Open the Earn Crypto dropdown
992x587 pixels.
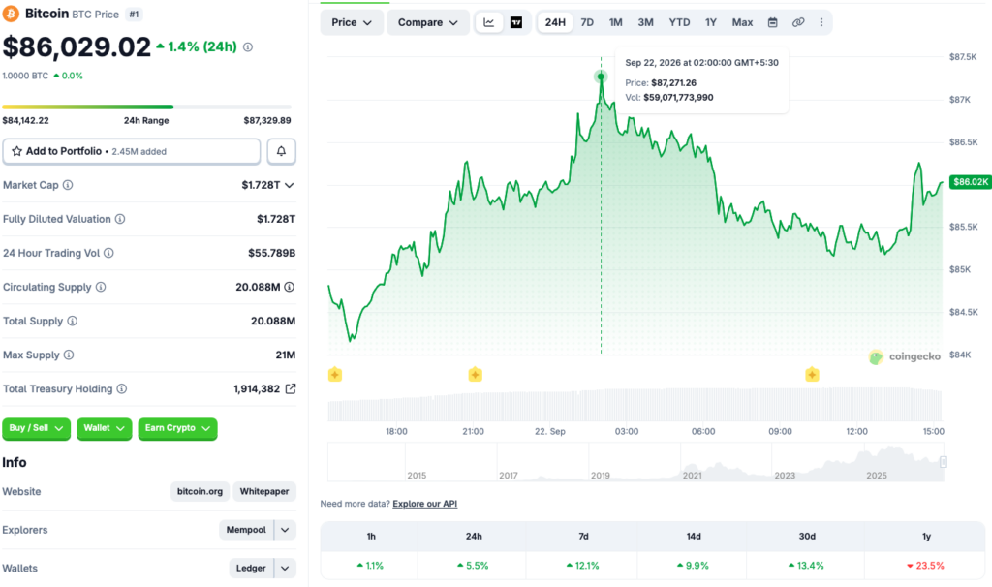[x=177, y=428]
